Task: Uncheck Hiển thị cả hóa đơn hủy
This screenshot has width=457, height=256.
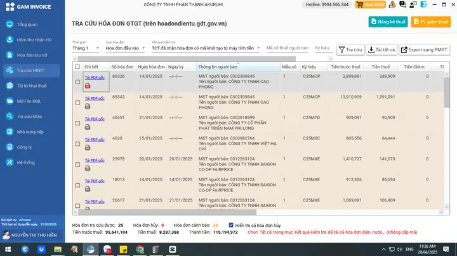Action: pos(231,225)
